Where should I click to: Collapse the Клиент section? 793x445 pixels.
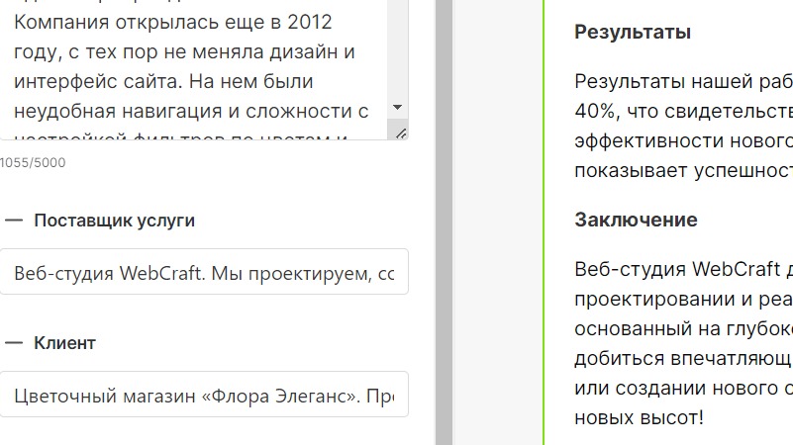(x=14, y=343)
